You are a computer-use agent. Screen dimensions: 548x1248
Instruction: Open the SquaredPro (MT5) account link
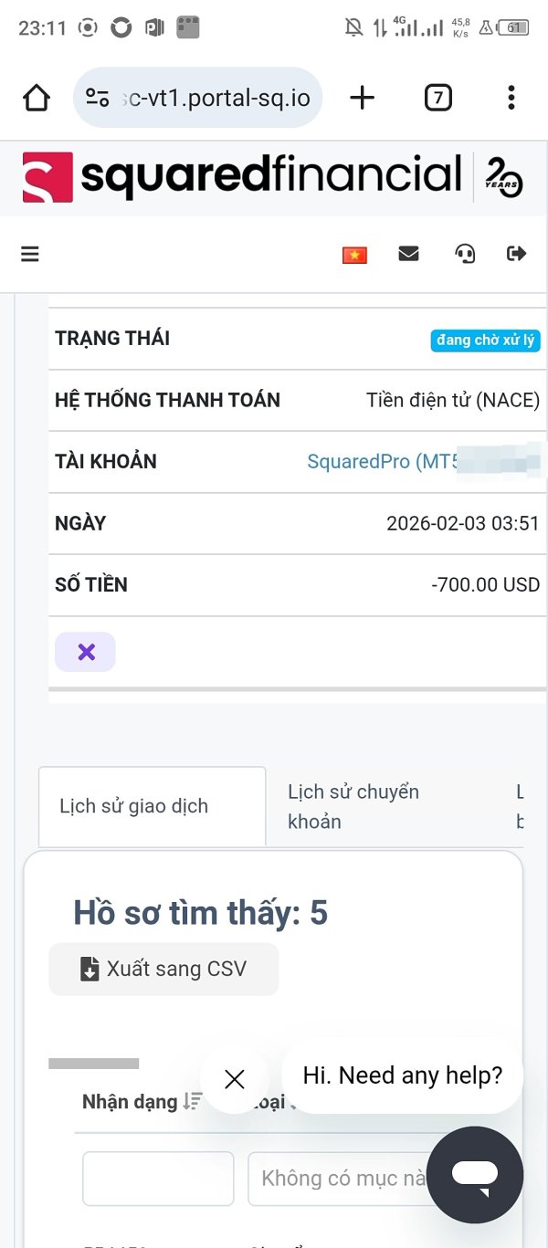pos(384,461)
